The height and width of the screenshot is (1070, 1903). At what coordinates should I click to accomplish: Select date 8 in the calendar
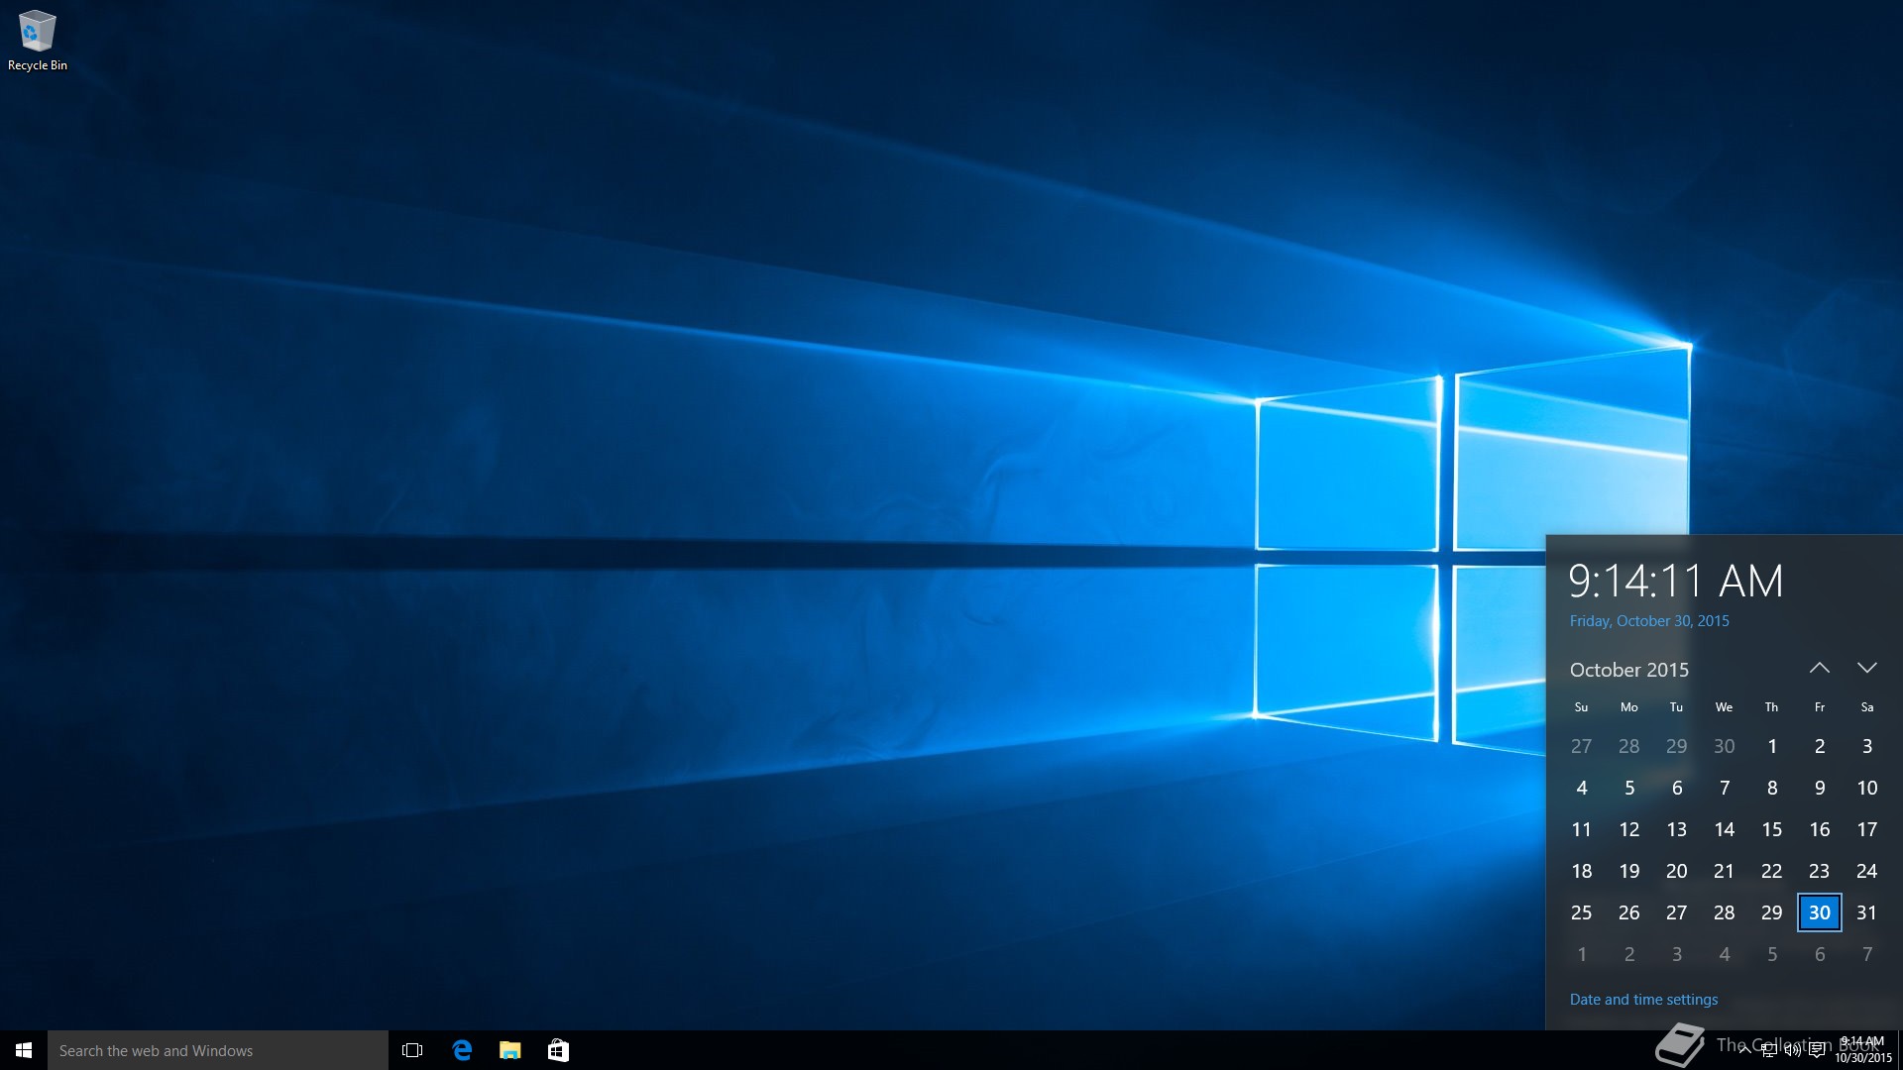[x=1772, y=788]
